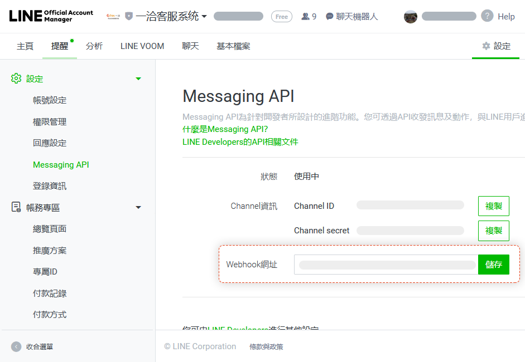Open the LINE Developers的API相關文件 link
The width and height of the screenshot is (525, 362).
click(240, 142)
